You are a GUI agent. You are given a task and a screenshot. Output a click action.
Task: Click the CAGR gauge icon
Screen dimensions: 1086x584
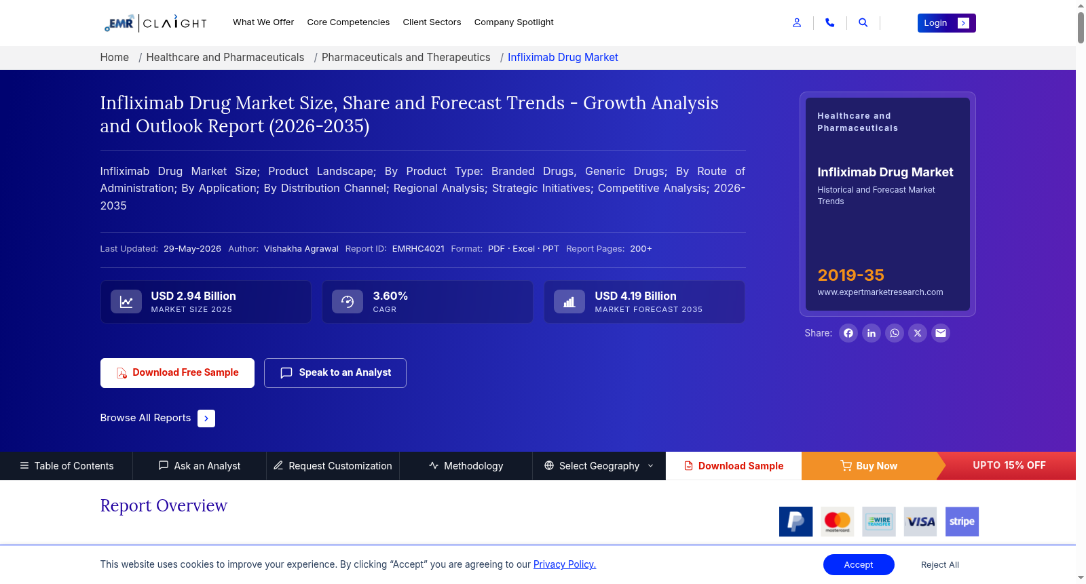[x=348, y=302]
